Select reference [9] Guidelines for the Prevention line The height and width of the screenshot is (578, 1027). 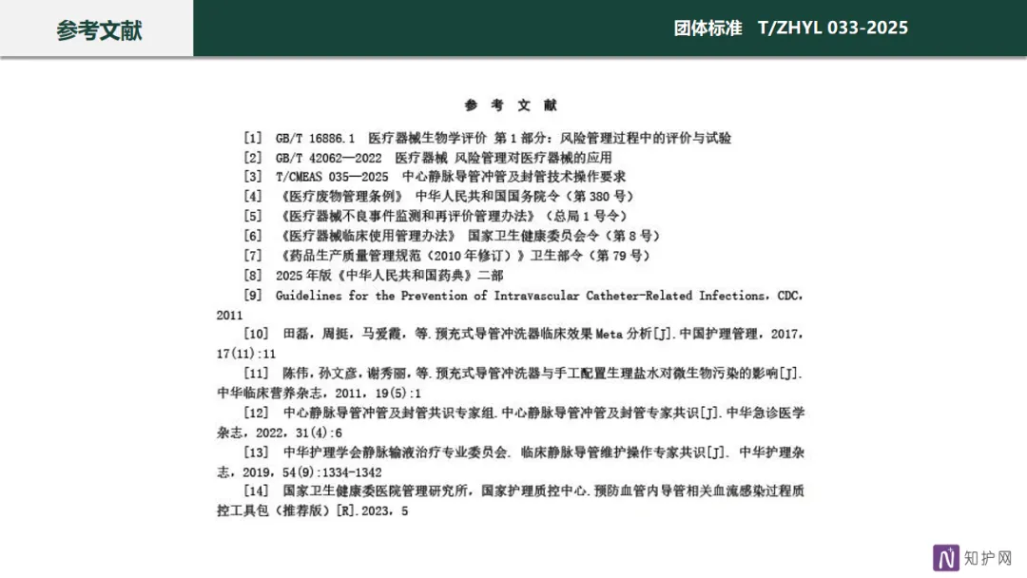pos(523,296)
